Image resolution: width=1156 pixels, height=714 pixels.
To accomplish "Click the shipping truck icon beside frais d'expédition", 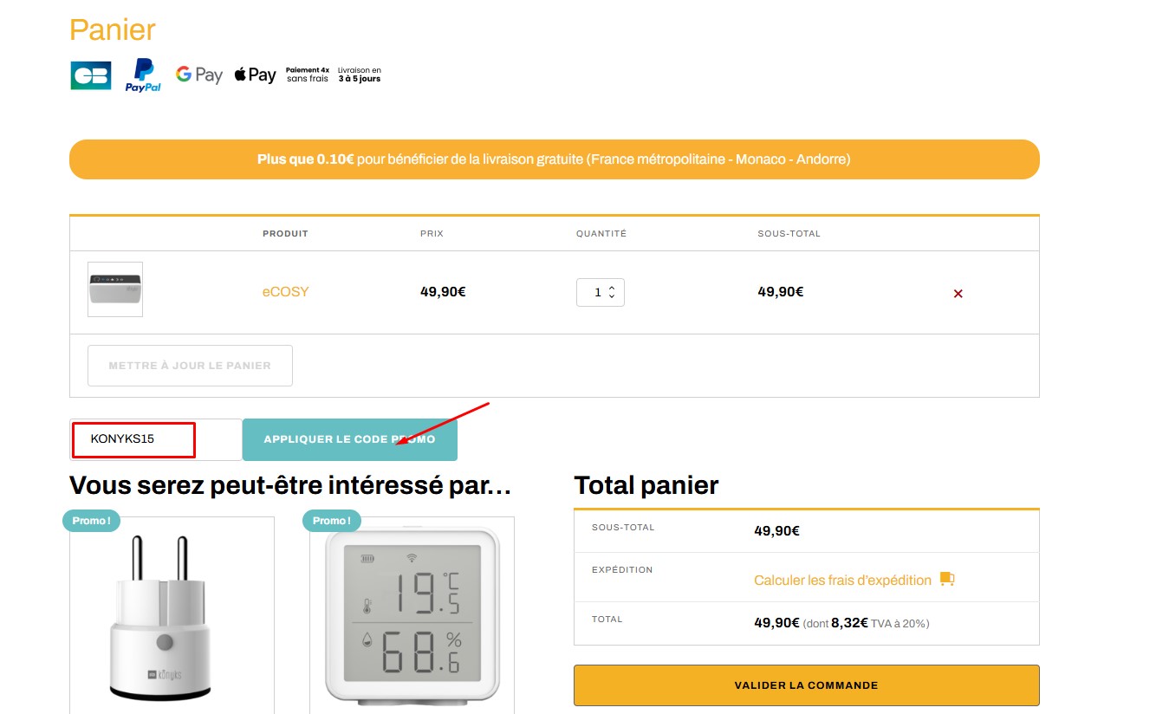I will coord(946,577).
